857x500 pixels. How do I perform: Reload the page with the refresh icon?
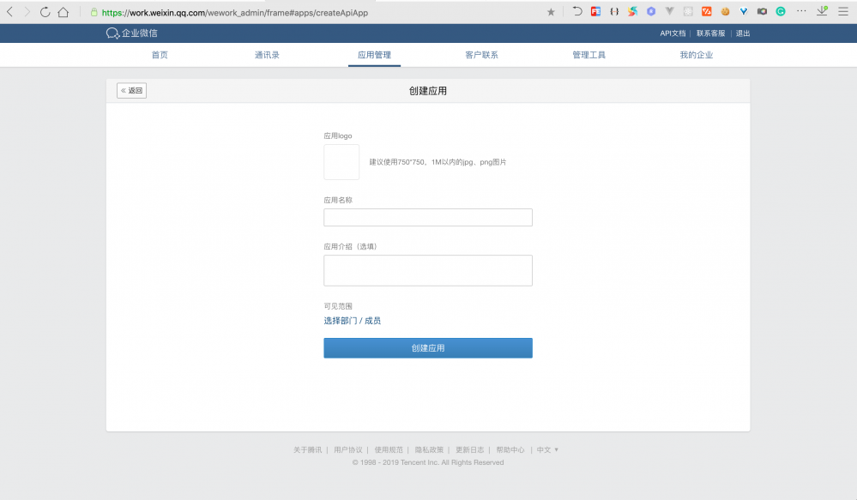[x=45, y=11]
